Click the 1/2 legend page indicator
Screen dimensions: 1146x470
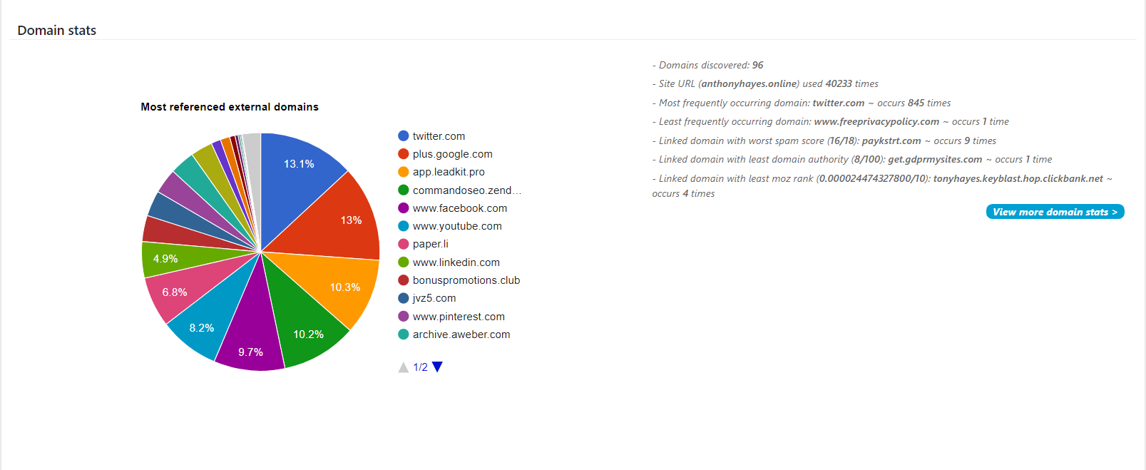421,367
